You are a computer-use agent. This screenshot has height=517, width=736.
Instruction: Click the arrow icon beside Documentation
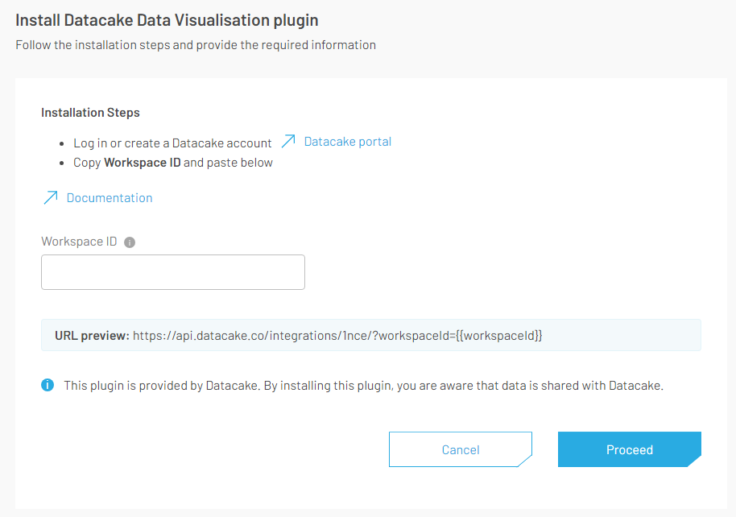pyautogui.click(x=51, y=198)
